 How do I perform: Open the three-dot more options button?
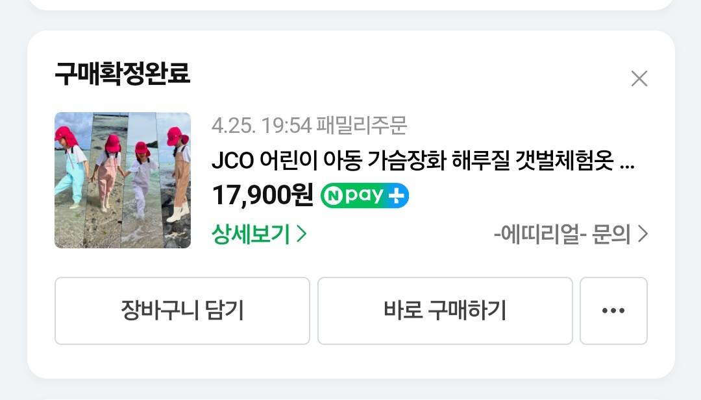[x=613, y=311]
